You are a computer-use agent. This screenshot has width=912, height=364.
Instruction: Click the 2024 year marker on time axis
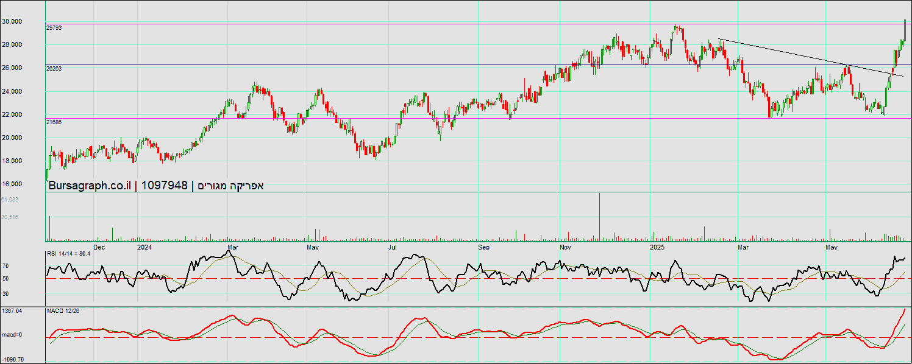coord(144,247)
